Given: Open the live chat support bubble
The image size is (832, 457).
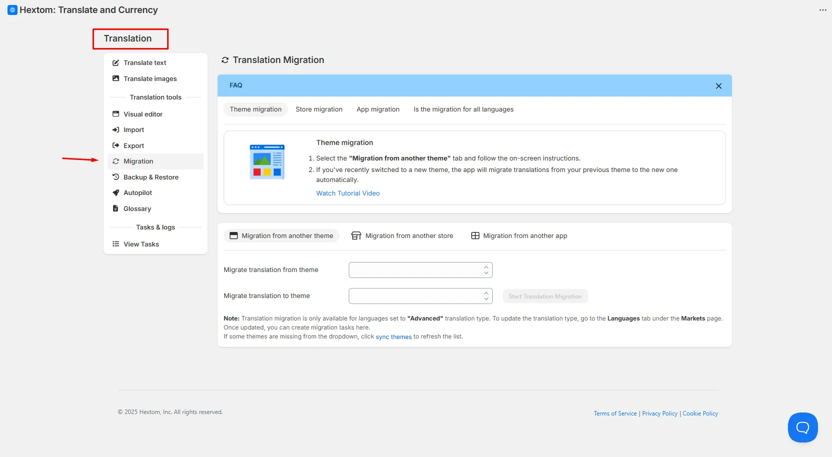Looking at the screenshot, I should pos(802,427).
